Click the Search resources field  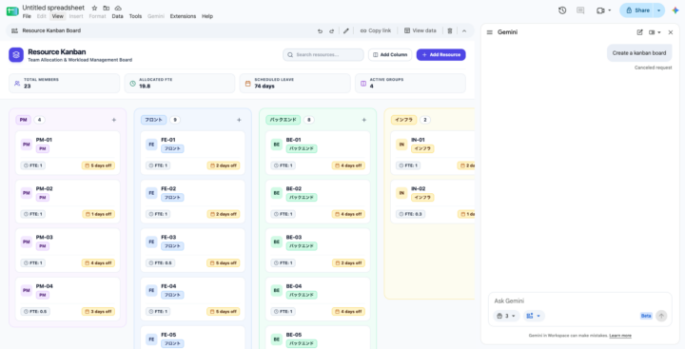click(x=323, y=54)
